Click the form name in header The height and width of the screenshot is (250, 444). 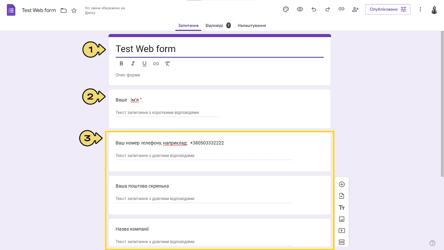click(x=39, y=10)
